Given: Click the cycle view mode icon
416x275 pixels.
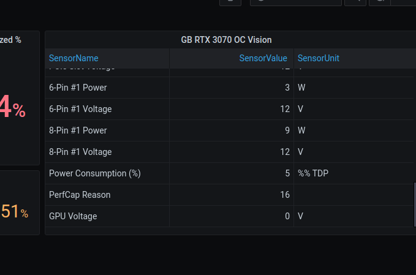Looking at the screenshot, I should click(230, 2).
